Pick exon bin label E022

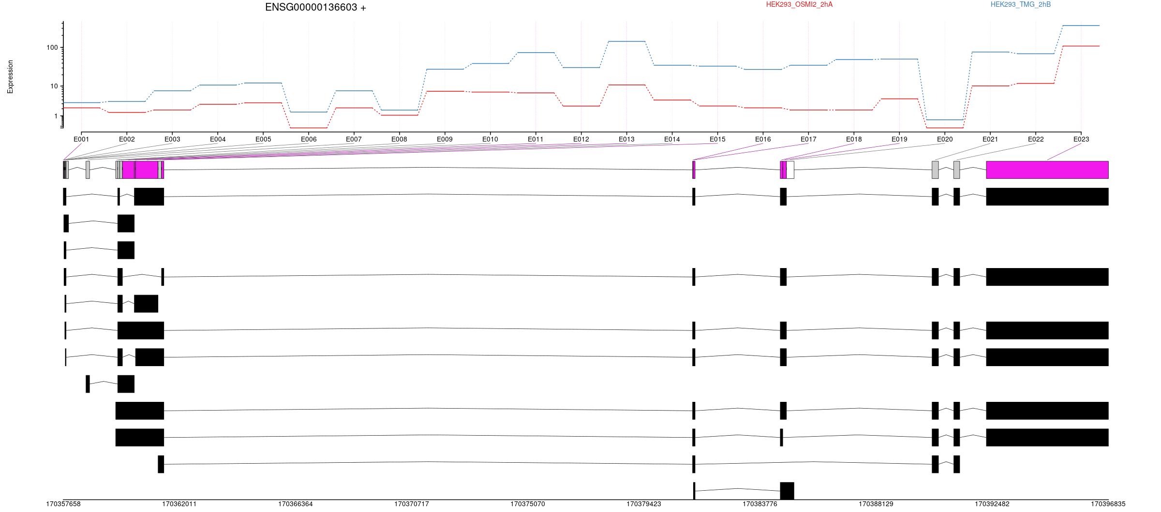point(1036,139)
